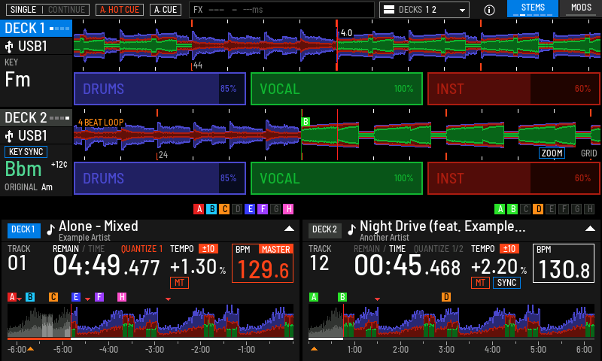
Task: Adjust Deck 2 VOCAL stem level 100%
Action: (336, 178)
